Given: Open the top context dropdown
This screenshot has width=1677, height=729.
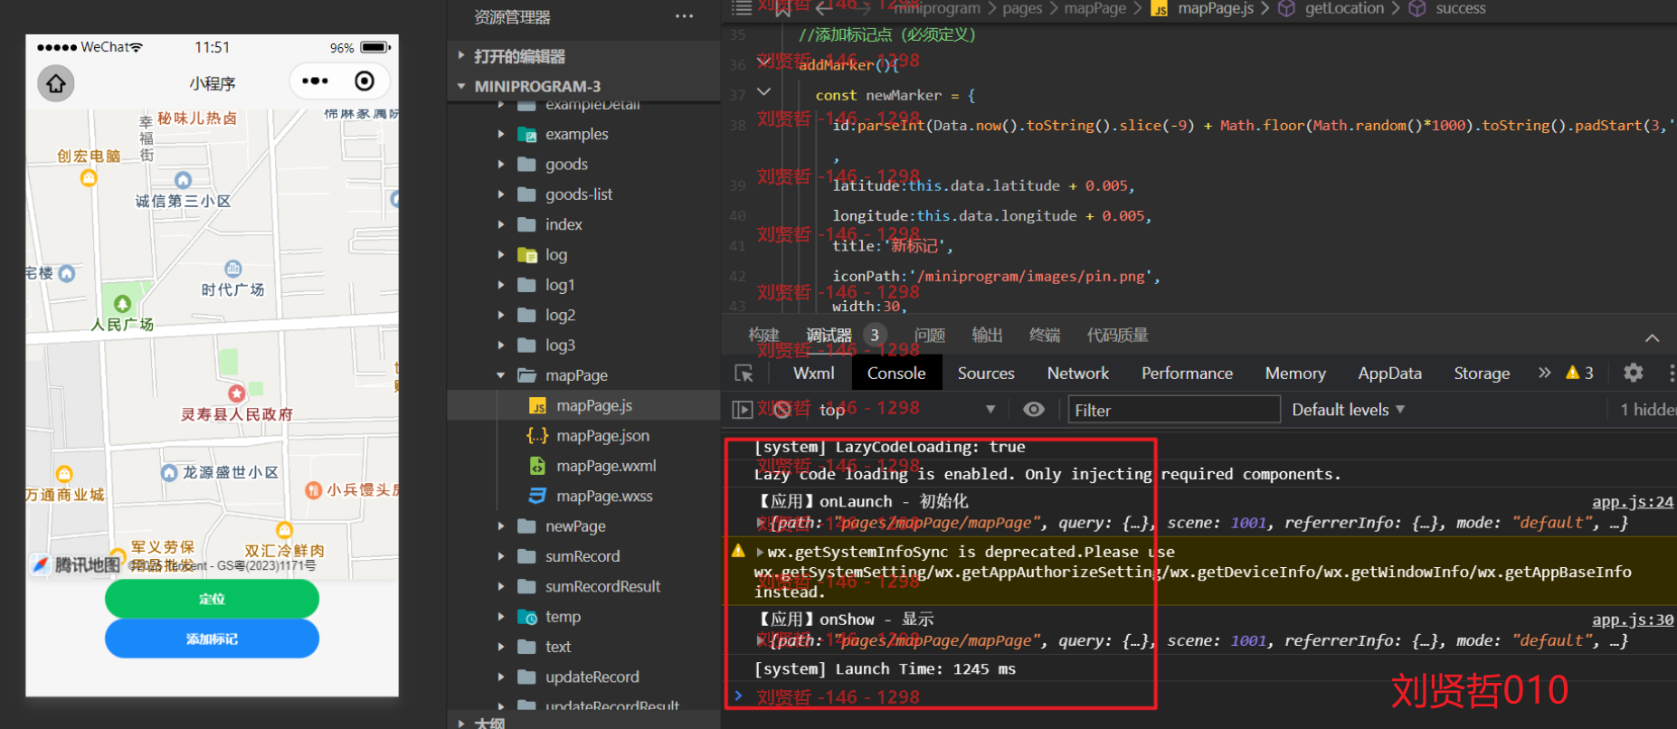Looking at the screenshot, I should (x=906, y=410).
